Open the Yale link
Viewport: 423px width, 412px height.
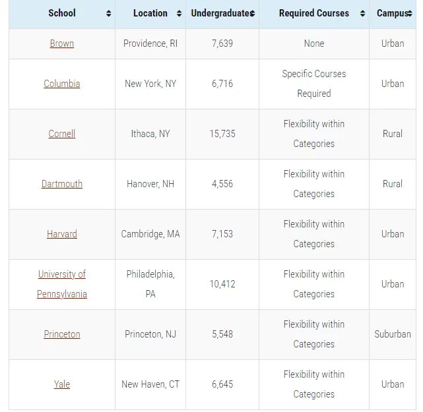pyautogui.click(x=62, y=384)
